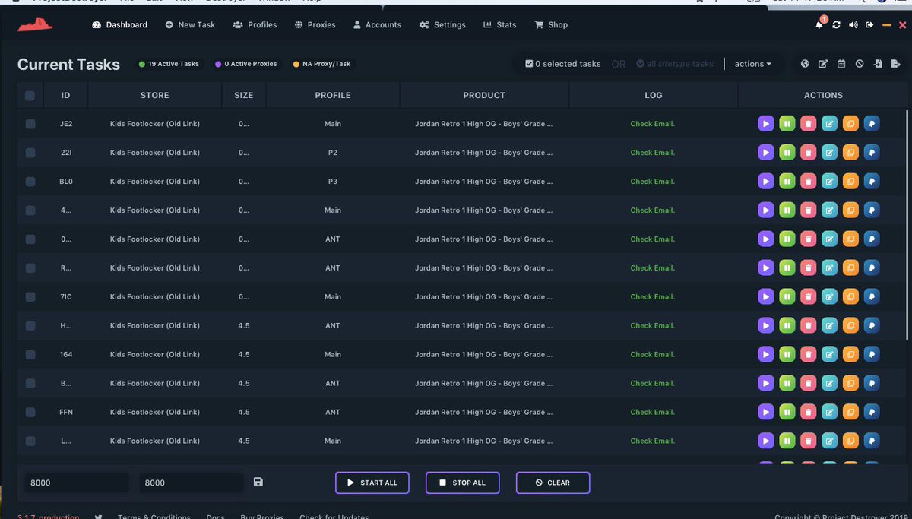Click the PROFILE column header
Image resolution: width=912 pixels, height=519 pixels.
tap(333, 96)
